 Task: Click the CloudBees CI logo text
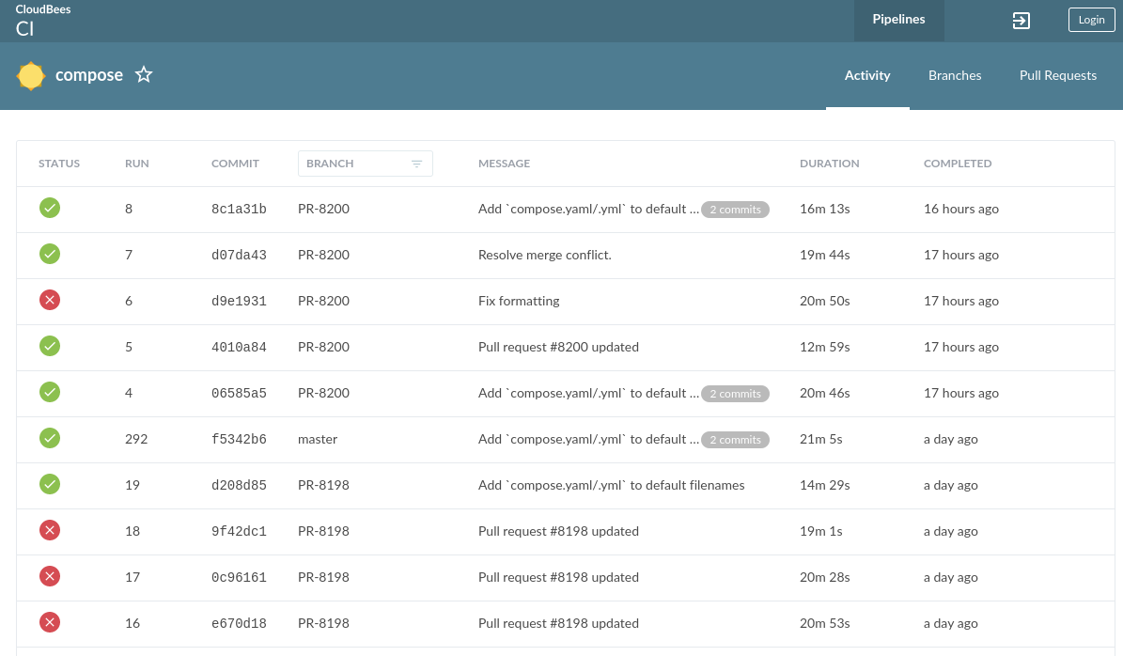[x=43, y=21]
